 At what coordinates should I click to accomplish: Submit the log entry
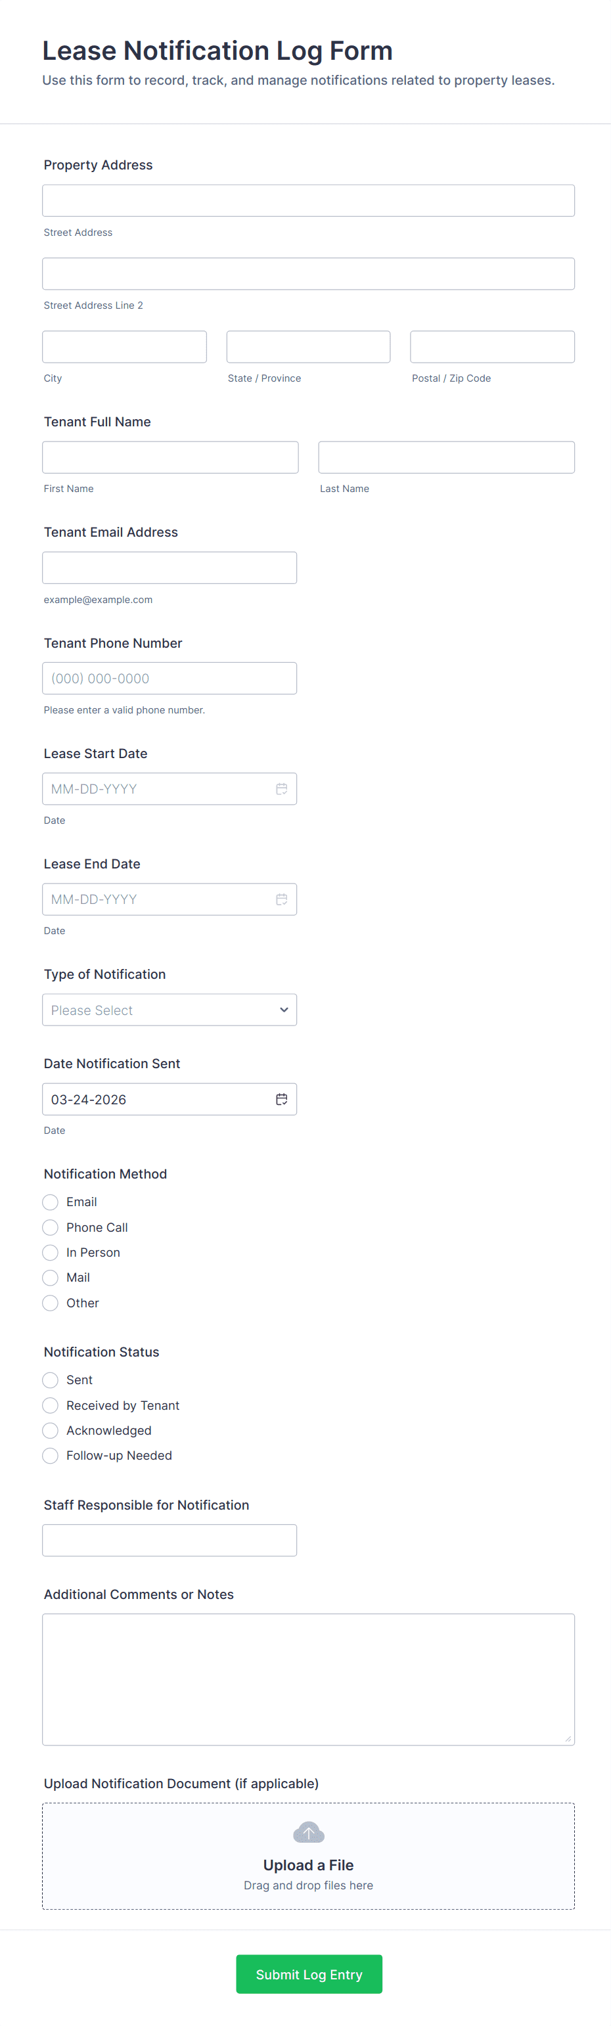click(x=308, y=1974)
